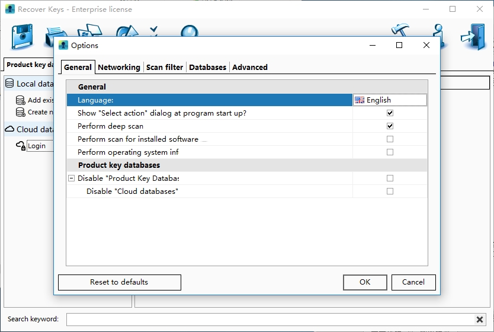Check Disable "Cloud databases" checkbox
Screen dimensions: 494x332
pyautogui.click(x=390, y=191)
